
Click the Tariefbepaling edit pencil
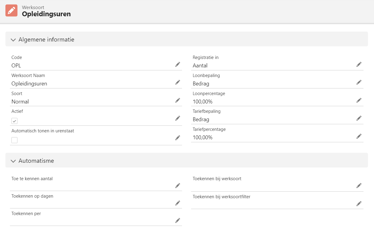click(x=359, y=118)
